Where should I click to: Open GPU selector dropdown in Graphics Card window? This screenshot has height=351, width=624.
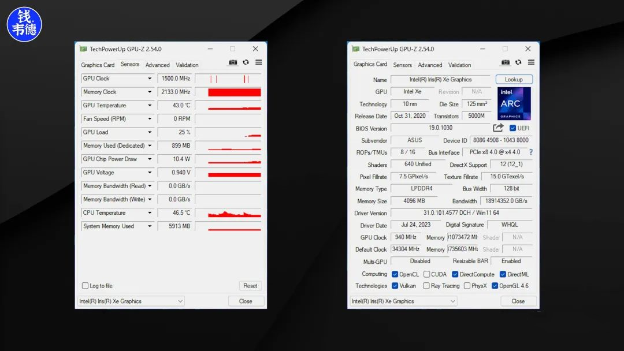click(403, 301)
